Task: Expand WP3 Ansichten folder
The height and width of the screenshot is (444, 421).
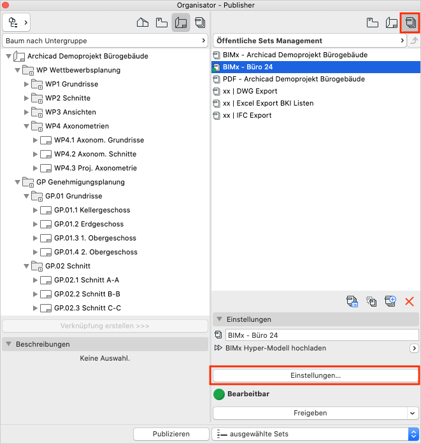Action: click(x=26, y=112)
